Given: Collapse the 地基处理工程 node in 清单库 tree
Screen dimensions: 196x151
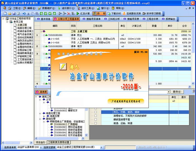Looking at the screenshot, I should (40, 113).
